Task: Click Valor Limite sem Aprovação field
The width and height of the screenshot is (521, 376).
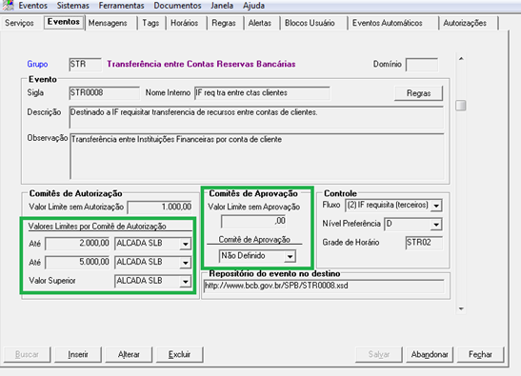Action: click(x=253, y=221)
